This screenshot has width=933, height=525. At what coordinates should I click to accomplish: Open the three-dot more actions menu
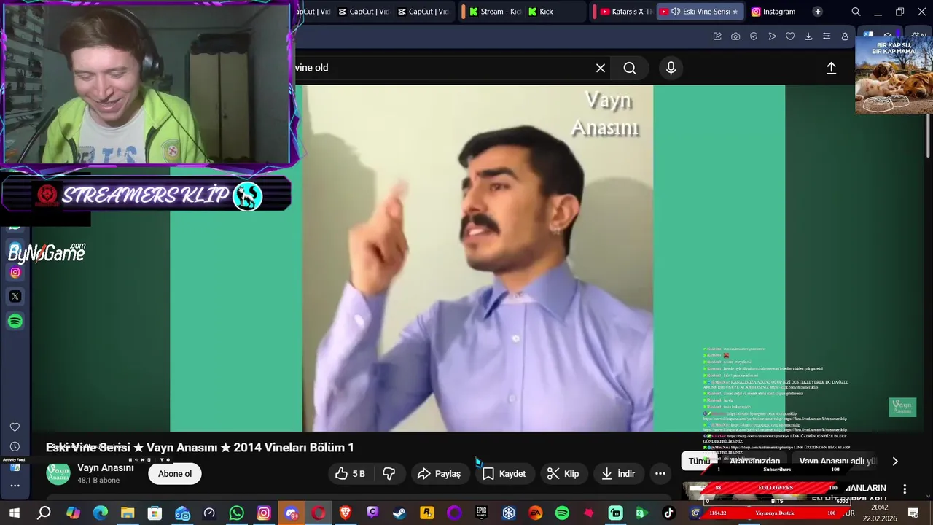pyautogui.click(x=660, y=474)
